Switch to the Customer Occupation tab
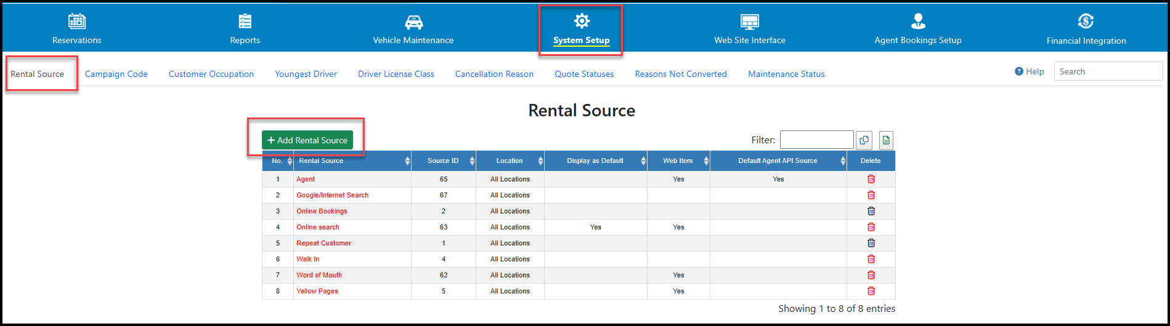This screenshot has height=326, width=1170. click(x=211, y=74)
